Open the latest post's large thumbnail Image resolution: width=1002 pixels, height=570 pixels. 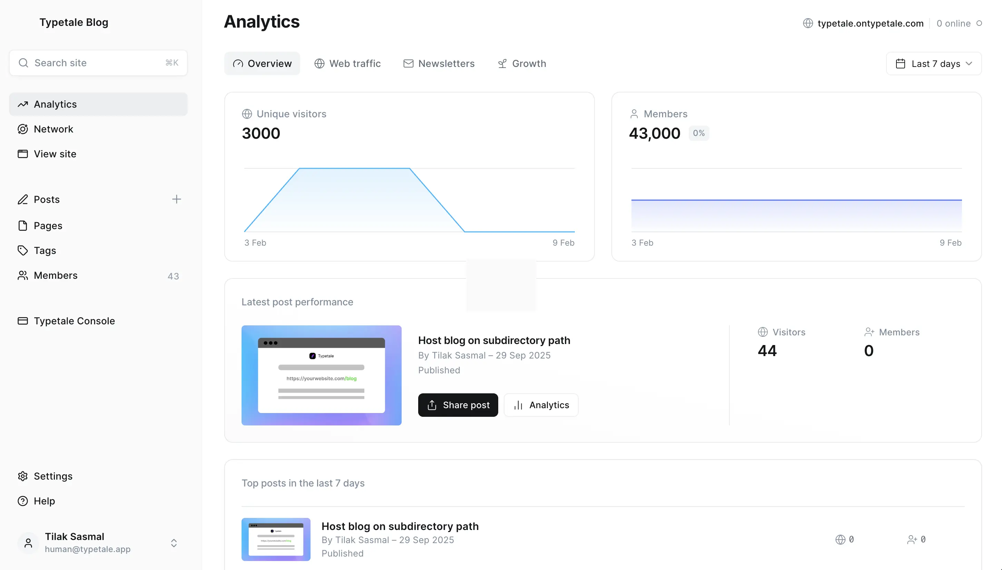[x=321, y=375]
